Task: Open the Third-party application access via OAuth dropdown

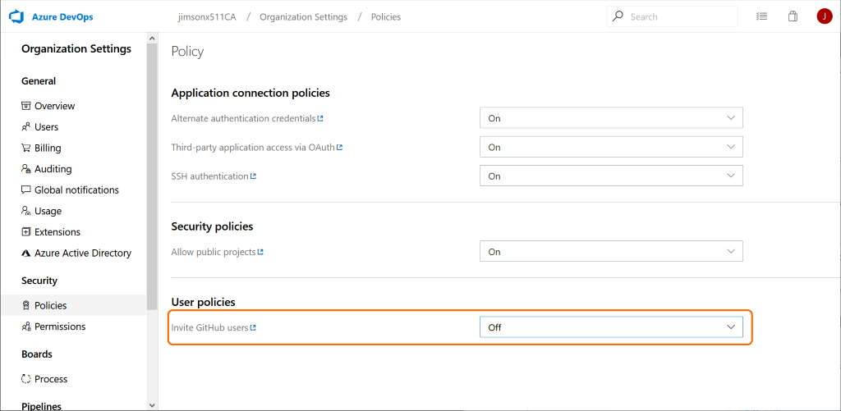Action: point(610,148)
